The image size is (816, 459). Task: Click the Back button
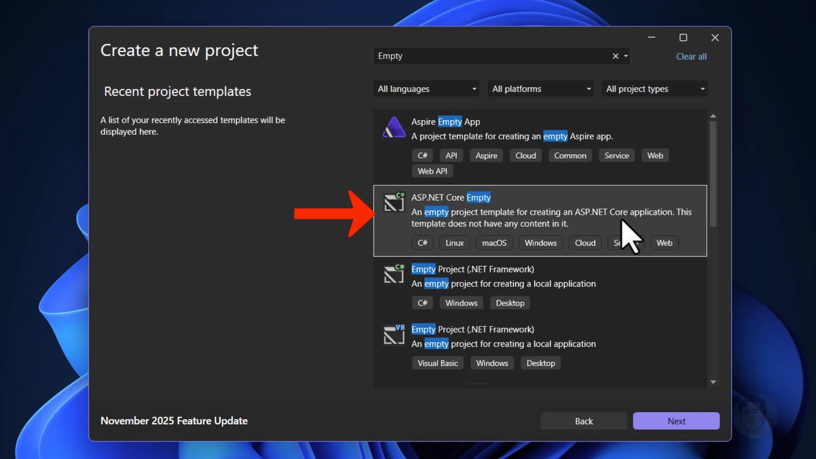click(x=583, y=421)
